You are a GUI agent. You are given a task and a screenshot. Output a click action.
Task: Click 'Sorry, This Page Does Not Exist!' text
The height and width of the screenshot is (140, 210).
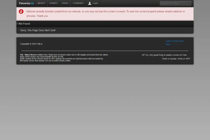click(38, 30)
